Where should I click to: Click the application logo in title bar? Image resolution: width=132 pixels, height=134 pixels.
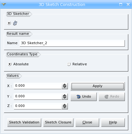point(4,4)
